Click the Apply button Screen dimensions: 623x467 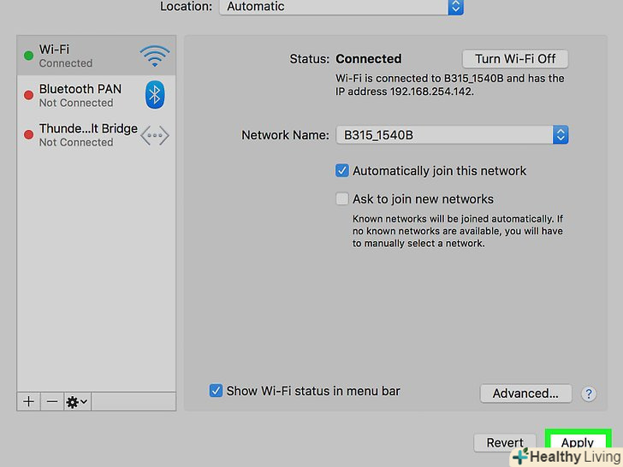pyautogui.click(x=578, y=442)
